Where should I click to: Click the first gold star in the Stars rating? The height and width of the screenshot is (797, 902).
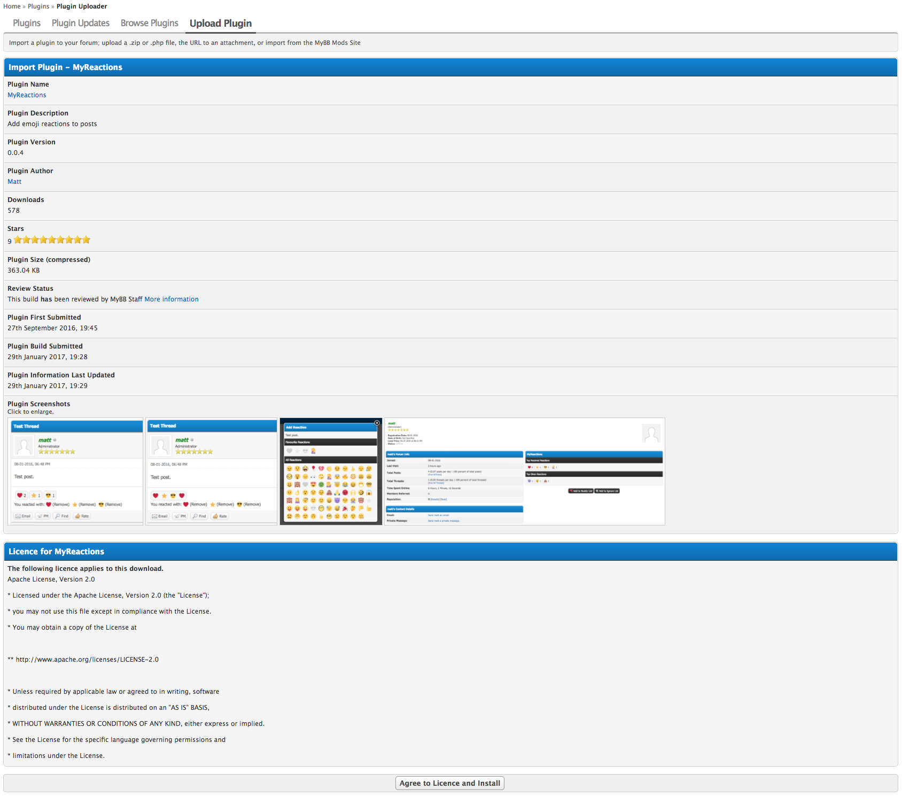(x=18, y=240)
